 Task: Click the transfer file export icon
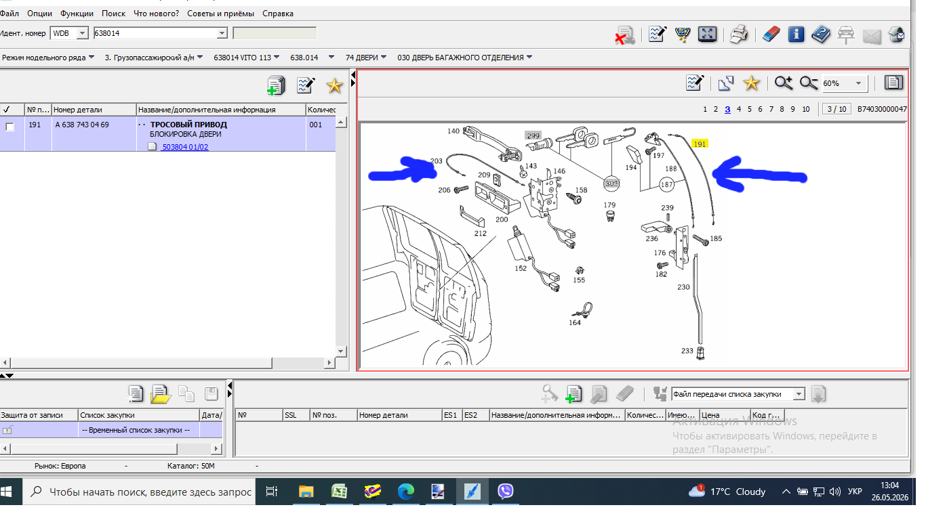point(818,393)
